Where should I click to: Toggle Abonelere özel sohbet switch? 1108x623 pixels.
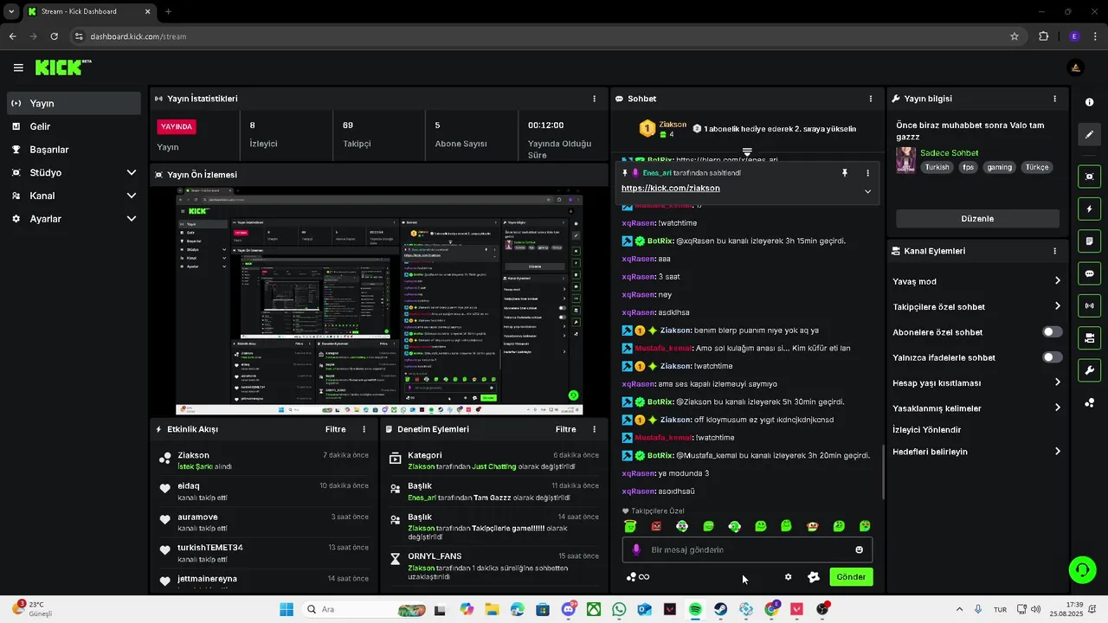tap(1053, 332)
